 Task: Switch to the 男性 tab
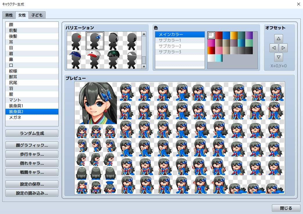(9, 15)
